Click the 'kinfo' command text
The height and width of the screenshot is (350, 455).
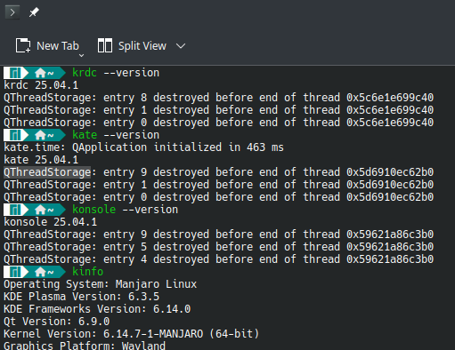click(x=88, y=272)
